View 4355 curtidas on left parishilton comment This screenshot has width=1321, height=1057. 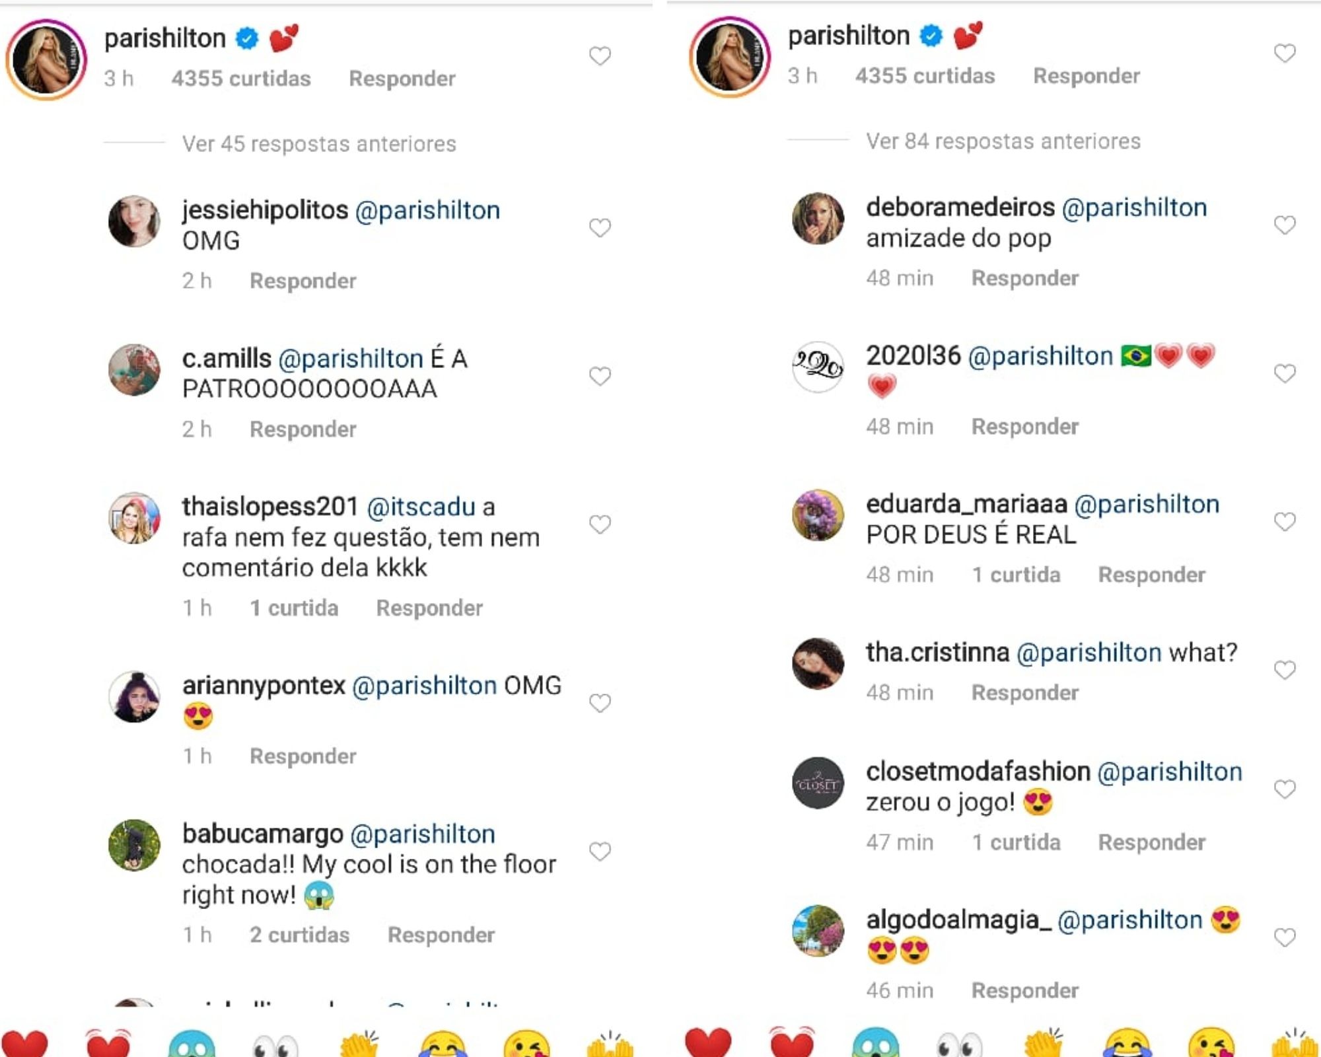coord(241,78)
